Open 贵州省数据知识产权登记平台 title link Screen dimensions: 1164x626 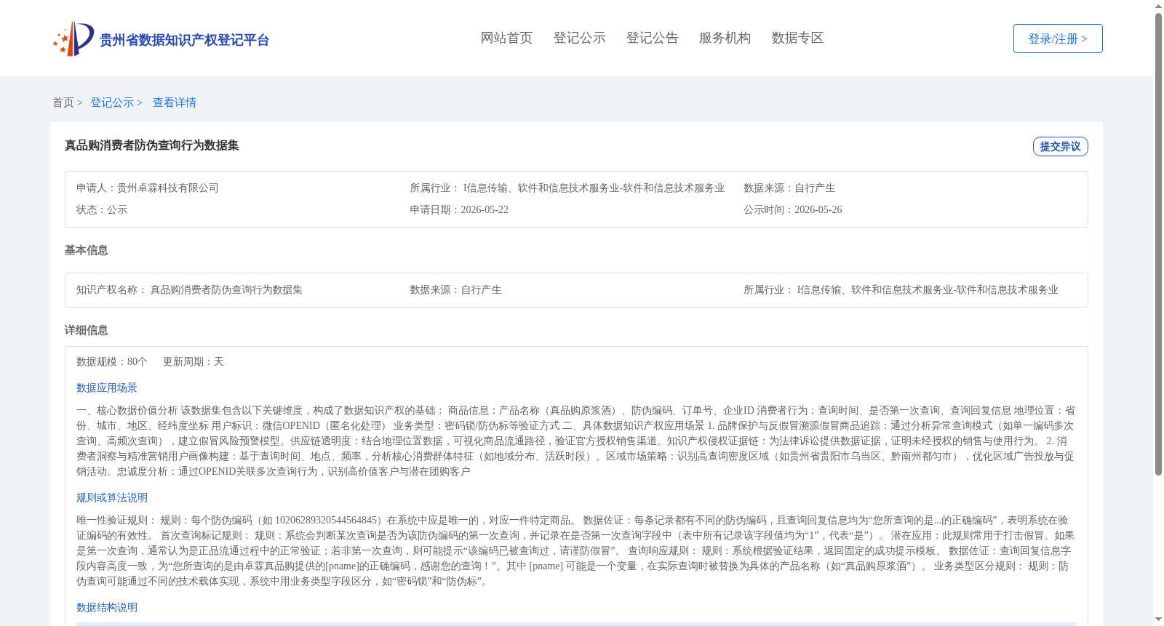coord(184,40)
